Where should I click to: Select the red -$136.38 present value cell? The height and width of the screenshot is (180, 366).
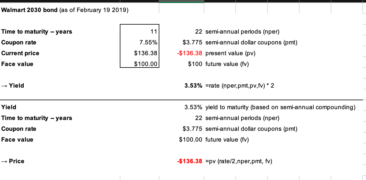click(x=189, y=53)
